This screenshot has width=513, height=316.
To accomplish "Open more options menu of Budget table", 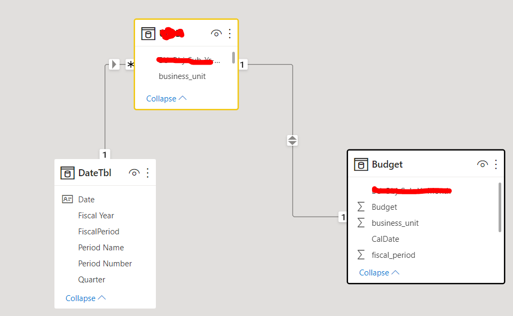I will click(x=496, y=164).
